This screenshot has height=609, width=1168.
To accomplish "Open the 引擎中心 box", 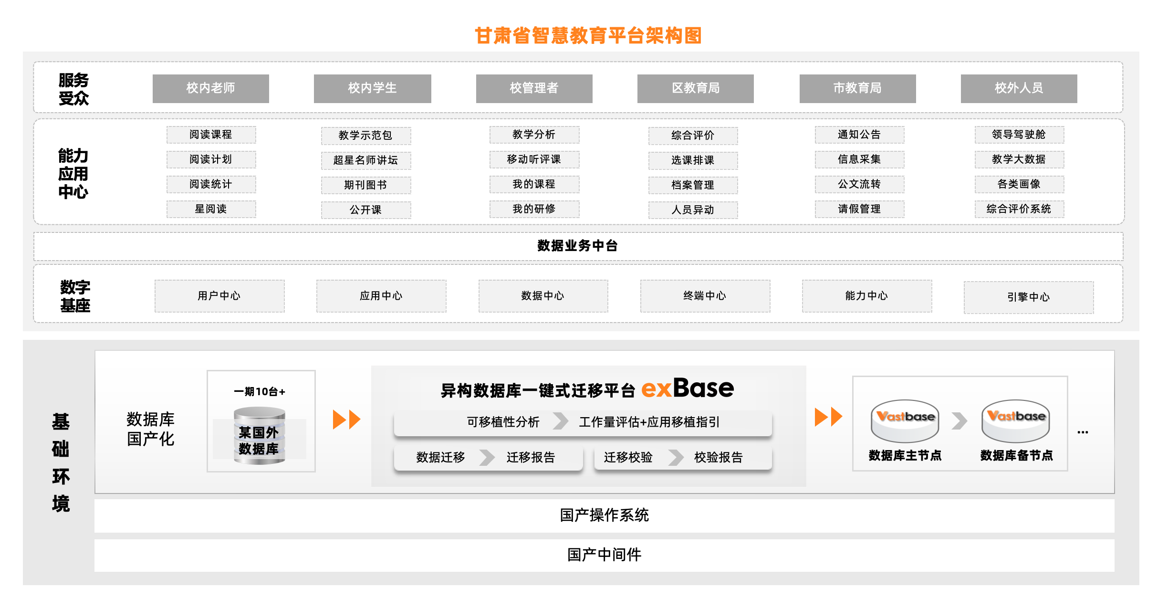I will coord(1029,297).
